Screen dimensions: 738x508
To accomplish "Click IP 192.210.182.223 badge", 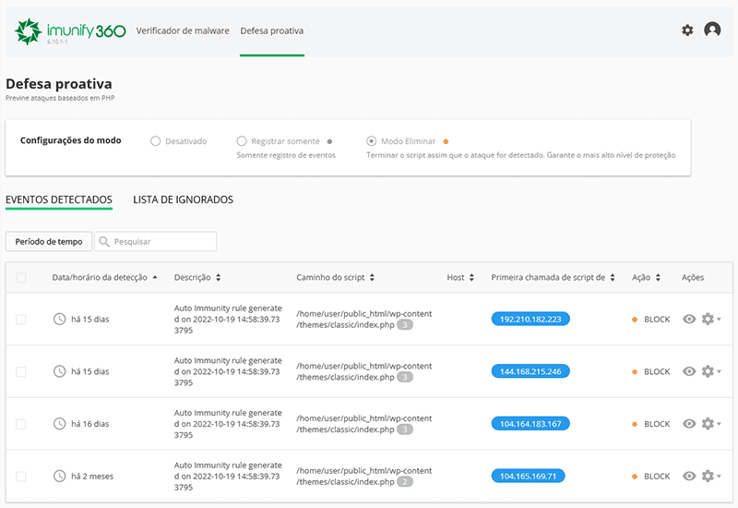I will pyautogui.click(x=530, y=319).
